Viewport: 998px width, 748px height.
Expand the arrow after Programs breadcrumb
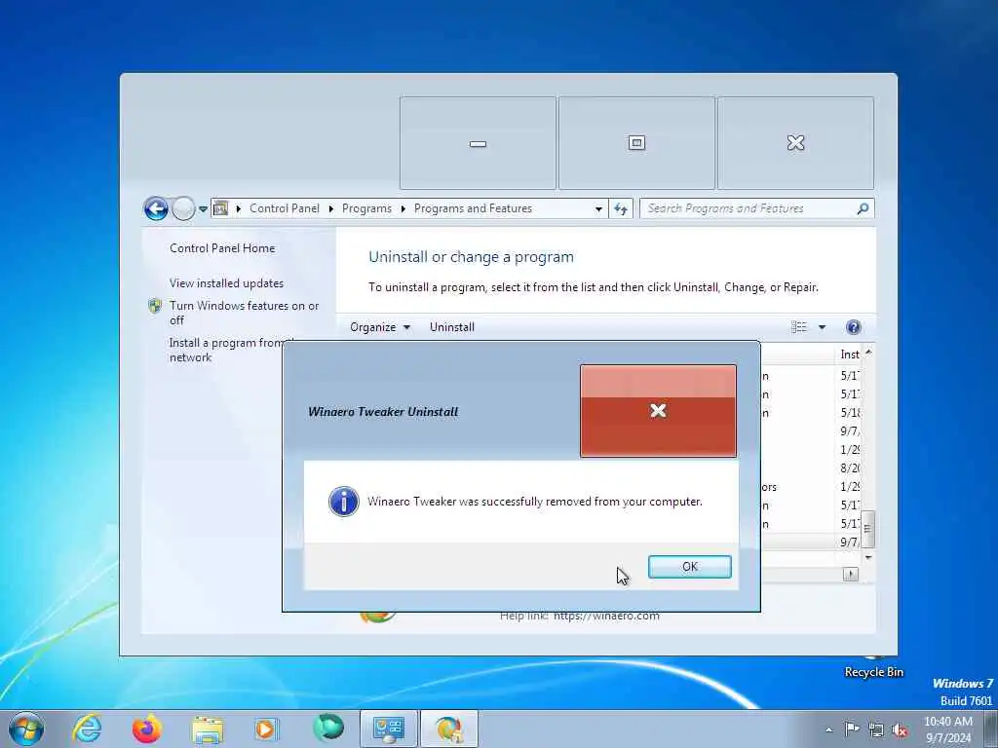click(403, 208)
